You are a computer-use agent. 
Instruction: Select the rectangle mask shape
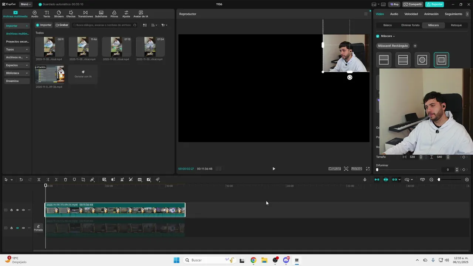click(441, 60)
